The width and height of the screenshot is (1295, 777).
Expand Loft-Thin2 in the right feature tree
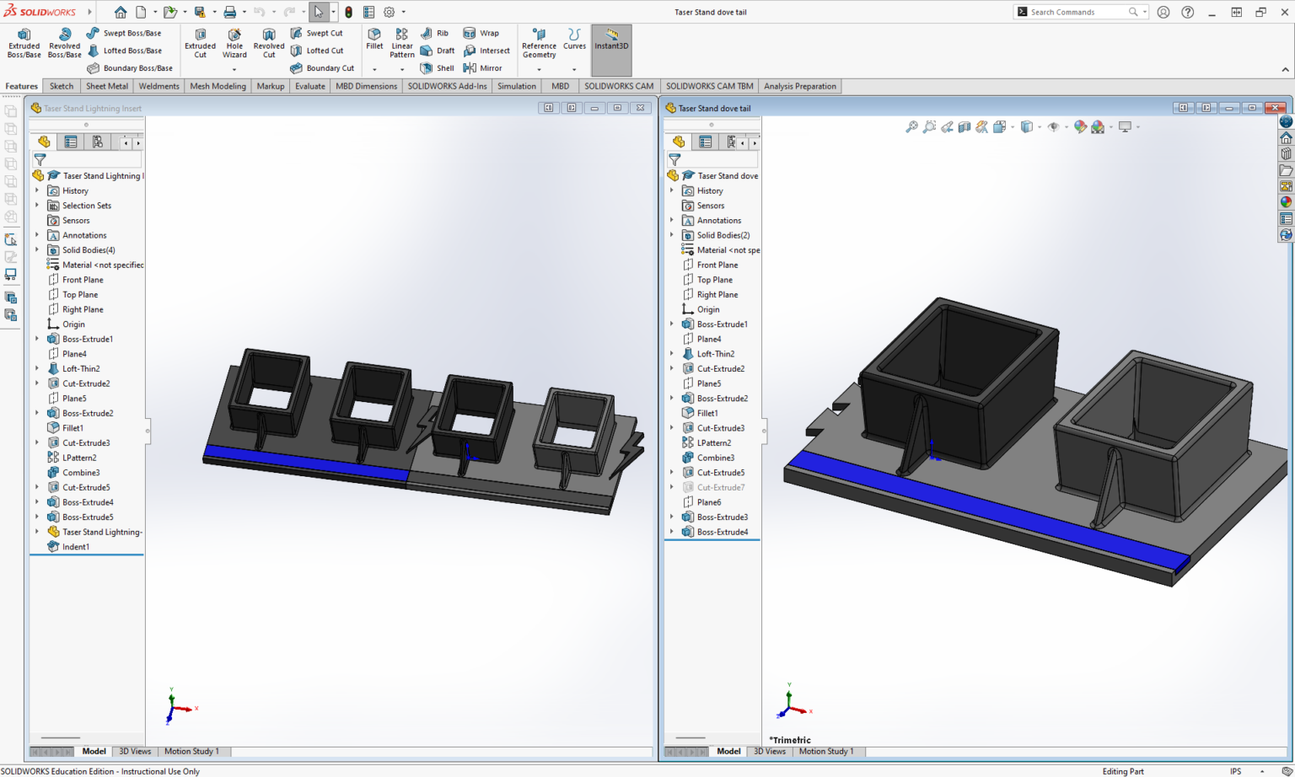click(672, 354)
